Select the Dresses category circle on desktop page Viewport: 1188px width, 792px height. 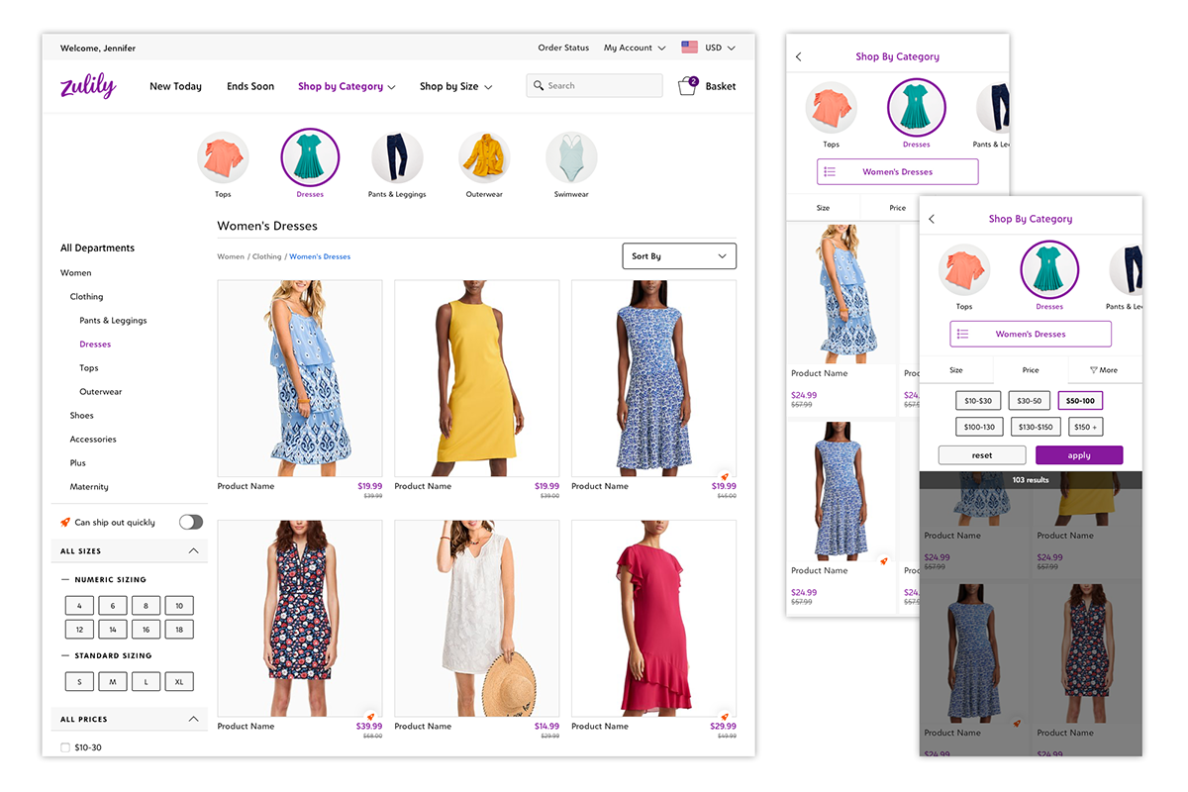tap(310, 157)
